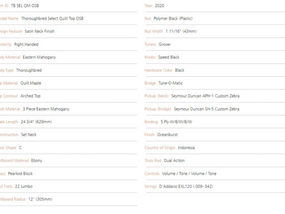Click the Binding 5 Ply value
Screen dimensions: 285x214
click(176, 122)
